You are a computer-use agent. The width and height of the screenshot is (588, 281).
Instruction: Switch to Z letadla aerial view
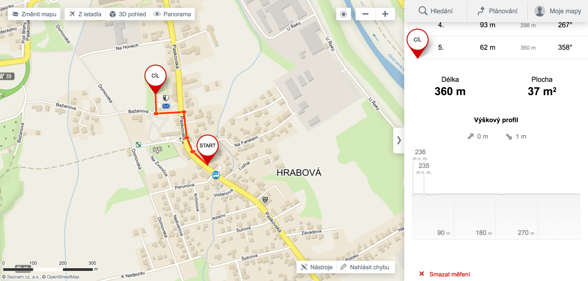click(x=85, y=14)
